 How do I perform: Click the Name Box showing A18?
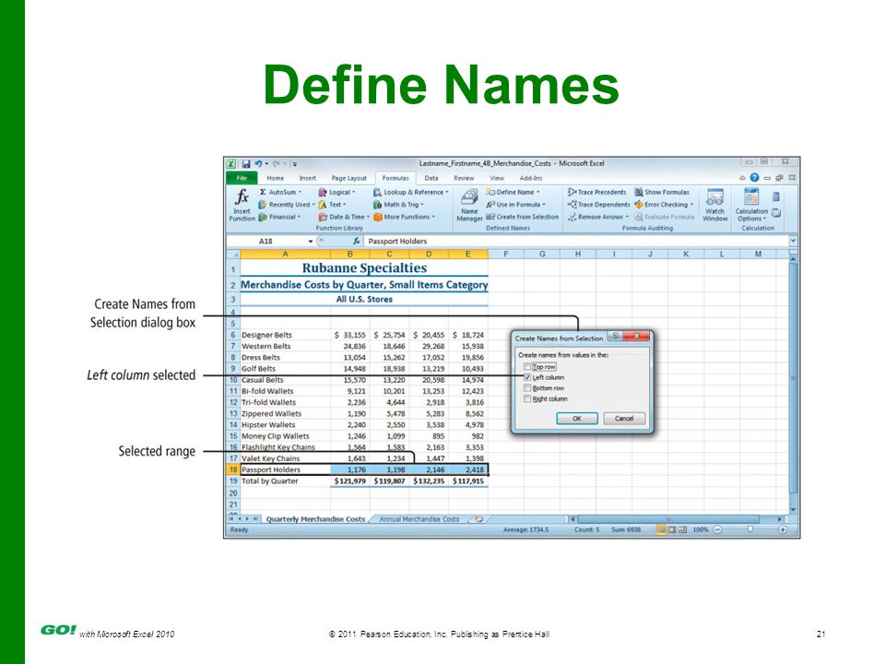click(x=270, y=241)
